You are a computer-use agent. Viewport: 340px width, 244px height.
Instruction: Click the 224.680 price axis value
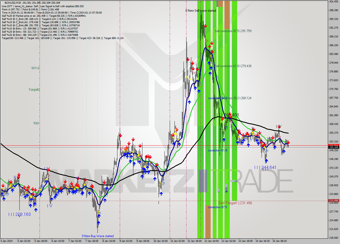coord(334,220)
